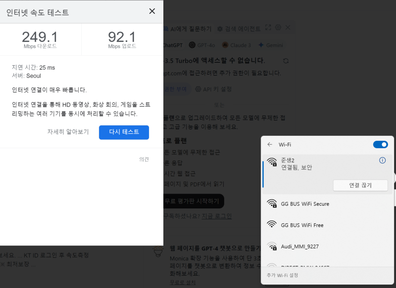Click the Gemini sparkle logo icon

coord(261,45)
